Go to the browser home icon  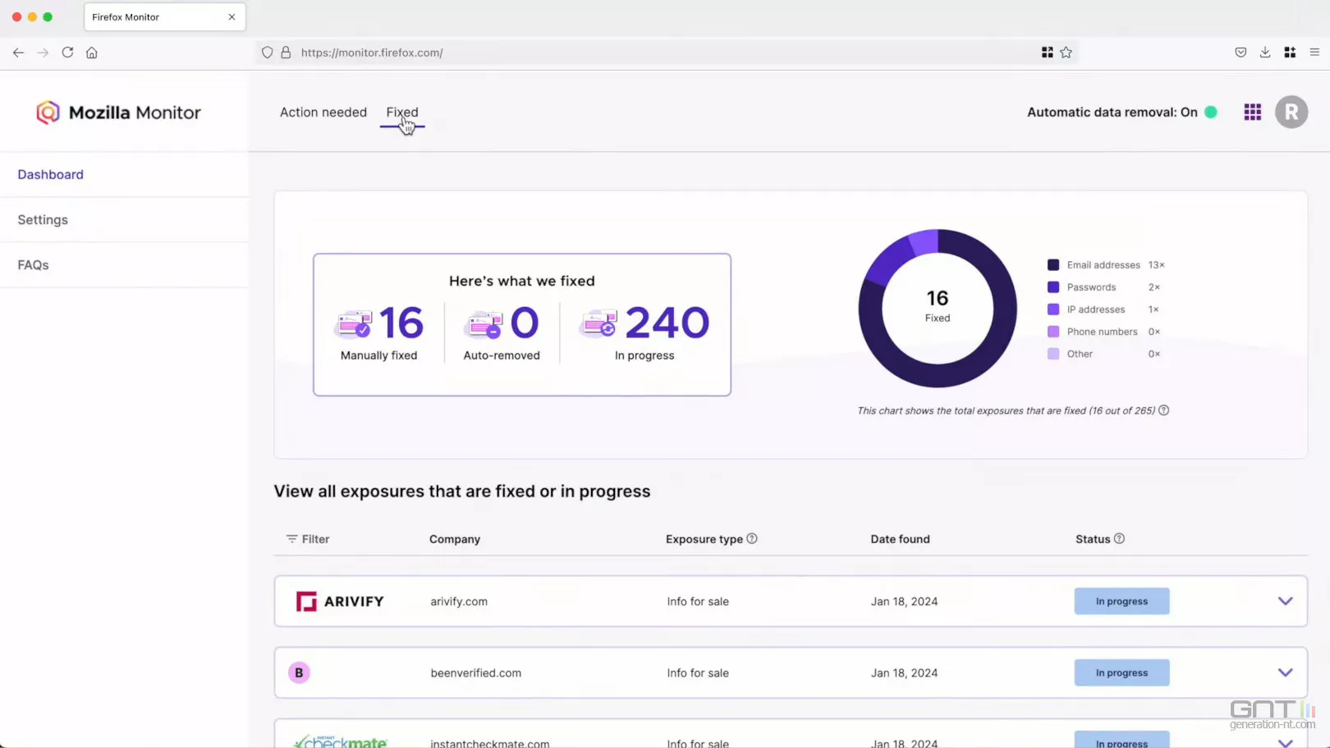92,53
